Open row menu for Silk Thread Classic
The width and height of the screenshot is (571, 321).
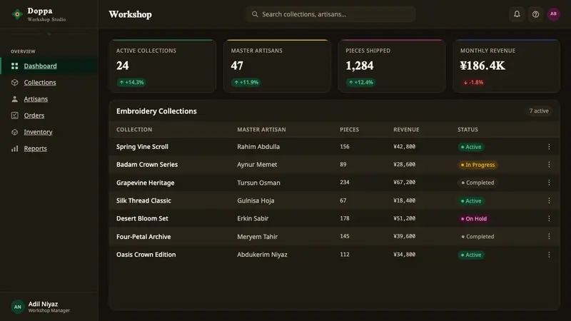549,200
